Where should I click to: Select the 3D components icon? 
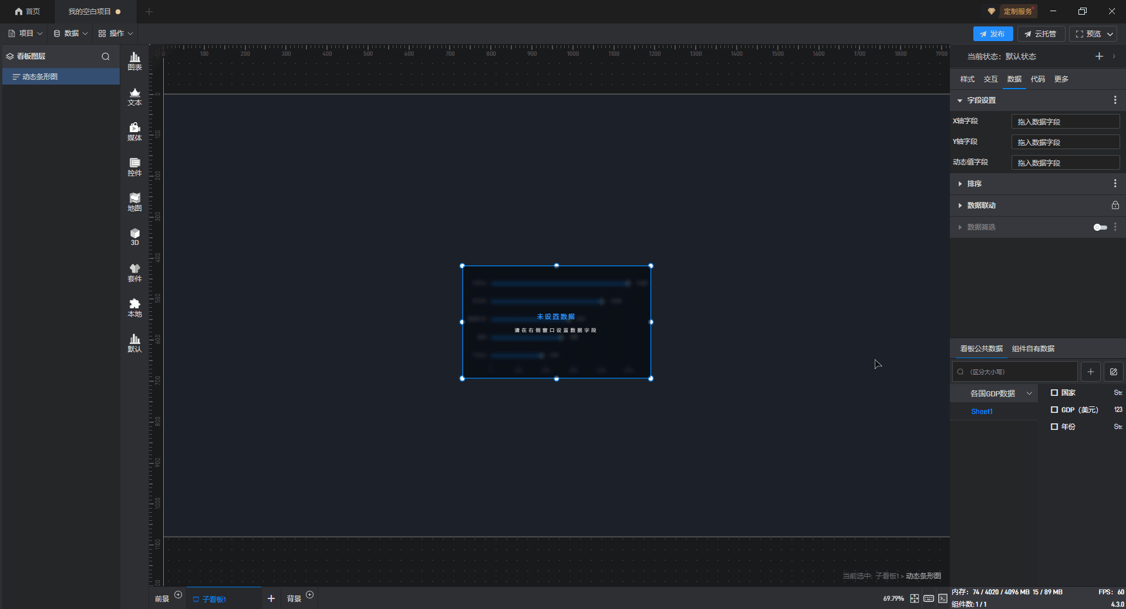tap(134, 237)
